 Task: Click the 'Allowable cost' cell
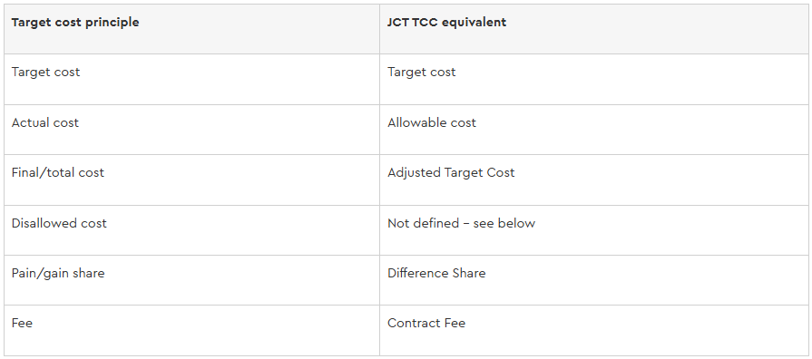tap(594, 130)
